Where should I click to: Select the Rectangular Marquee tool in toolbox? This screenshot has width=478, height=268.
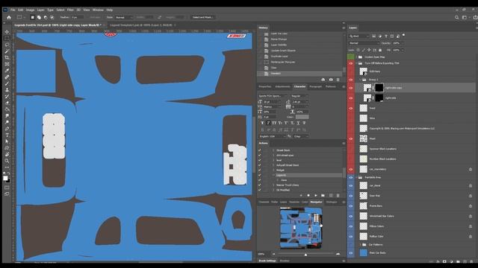coord(7,38)
